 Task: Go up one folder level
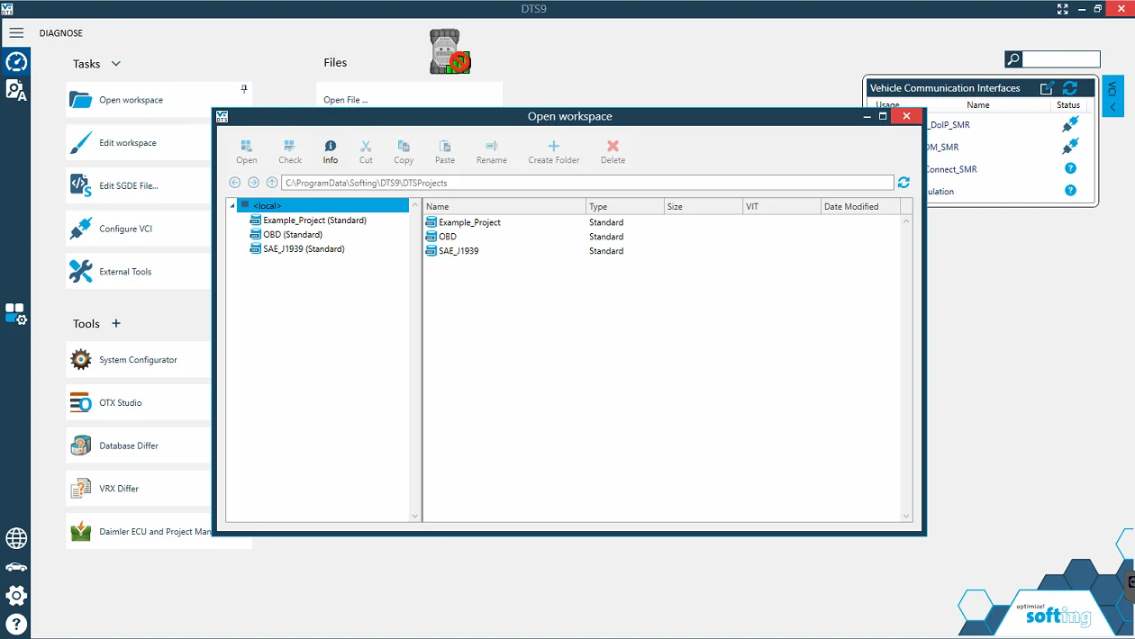[272, 183]
